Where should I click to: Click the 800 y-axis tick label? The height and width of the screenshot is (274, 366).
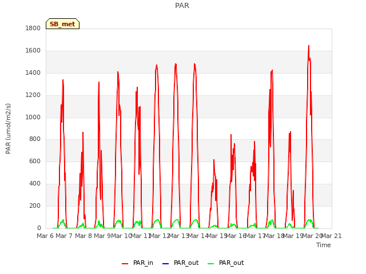pos(35,139)
